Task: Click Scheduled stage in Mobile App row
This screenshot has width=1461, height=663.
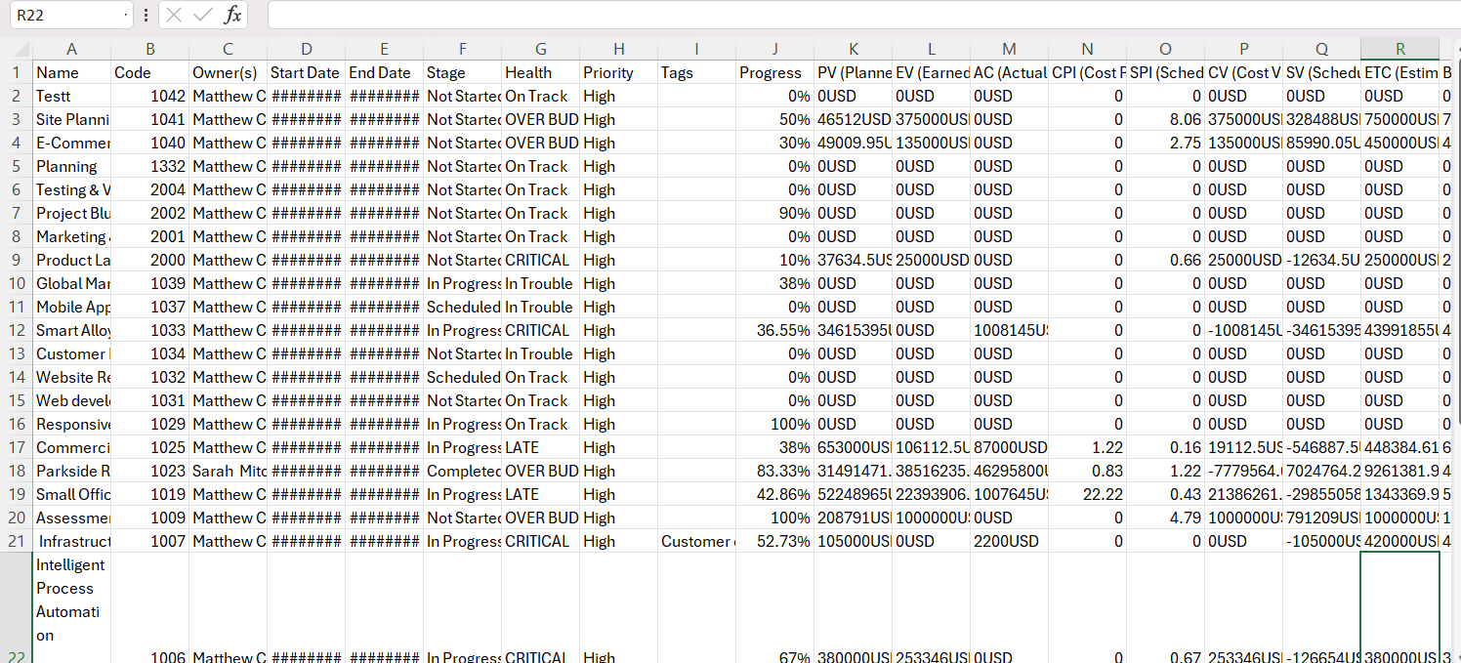Action: [462, 307]
